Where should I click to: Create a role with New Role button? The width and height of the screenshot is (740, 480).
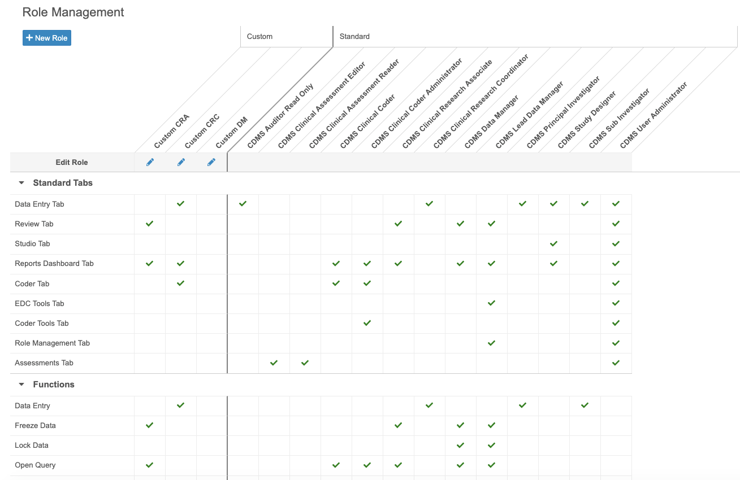47,38
